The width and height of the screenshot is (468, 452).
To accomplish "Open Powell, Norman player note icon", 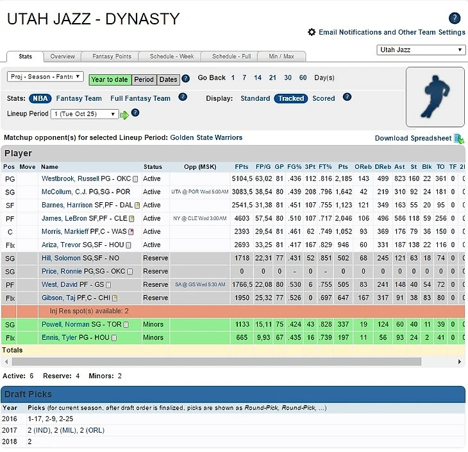I will 126,325.
